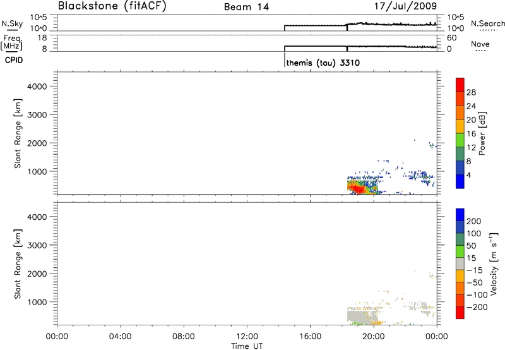
Task: Pick the gray Velocity segment between -15 and 15
Action: coord(460,263)
